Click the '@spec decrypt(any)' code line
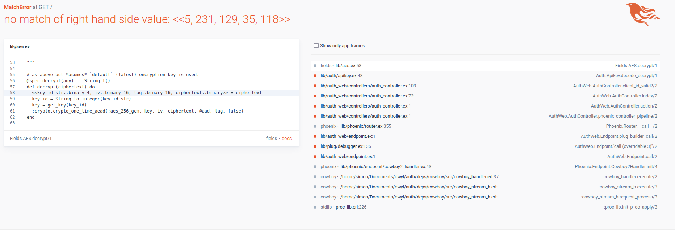 click(x=68, y=81)
